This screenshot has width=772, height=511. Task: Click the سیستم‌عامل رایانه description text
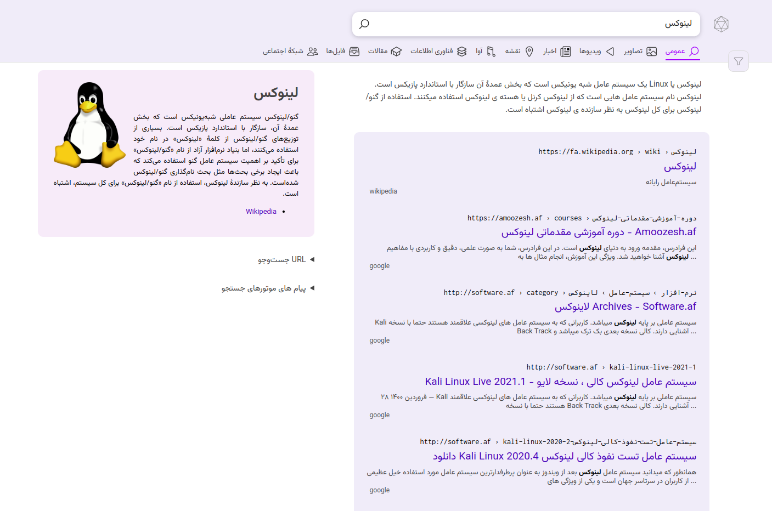click(x=671, y=182)
